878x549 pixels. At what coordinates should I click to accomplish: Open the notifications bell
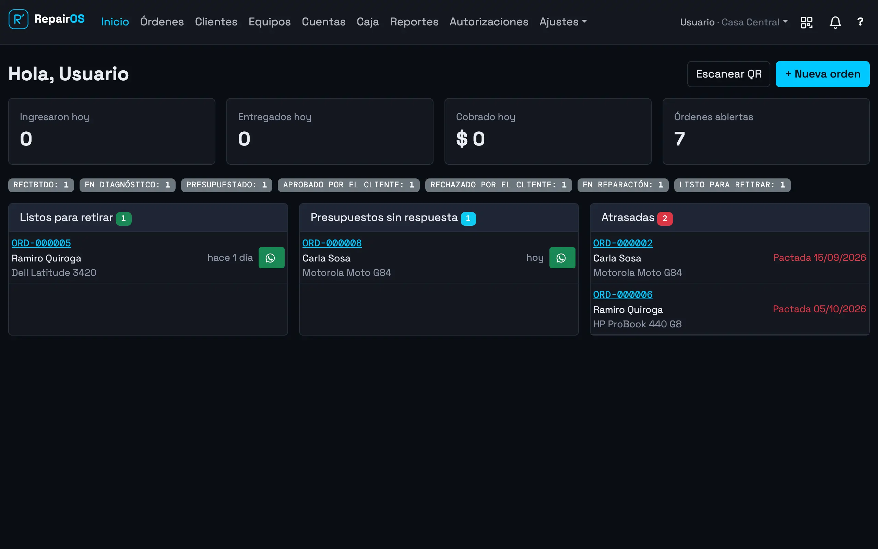(835, 22)
